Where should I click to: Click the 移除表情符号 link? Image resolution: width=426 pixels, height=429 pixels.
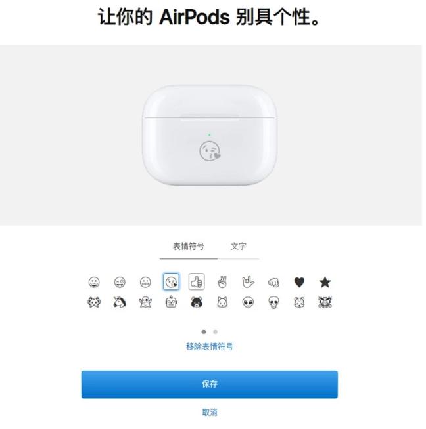click(x=210, y=346)
